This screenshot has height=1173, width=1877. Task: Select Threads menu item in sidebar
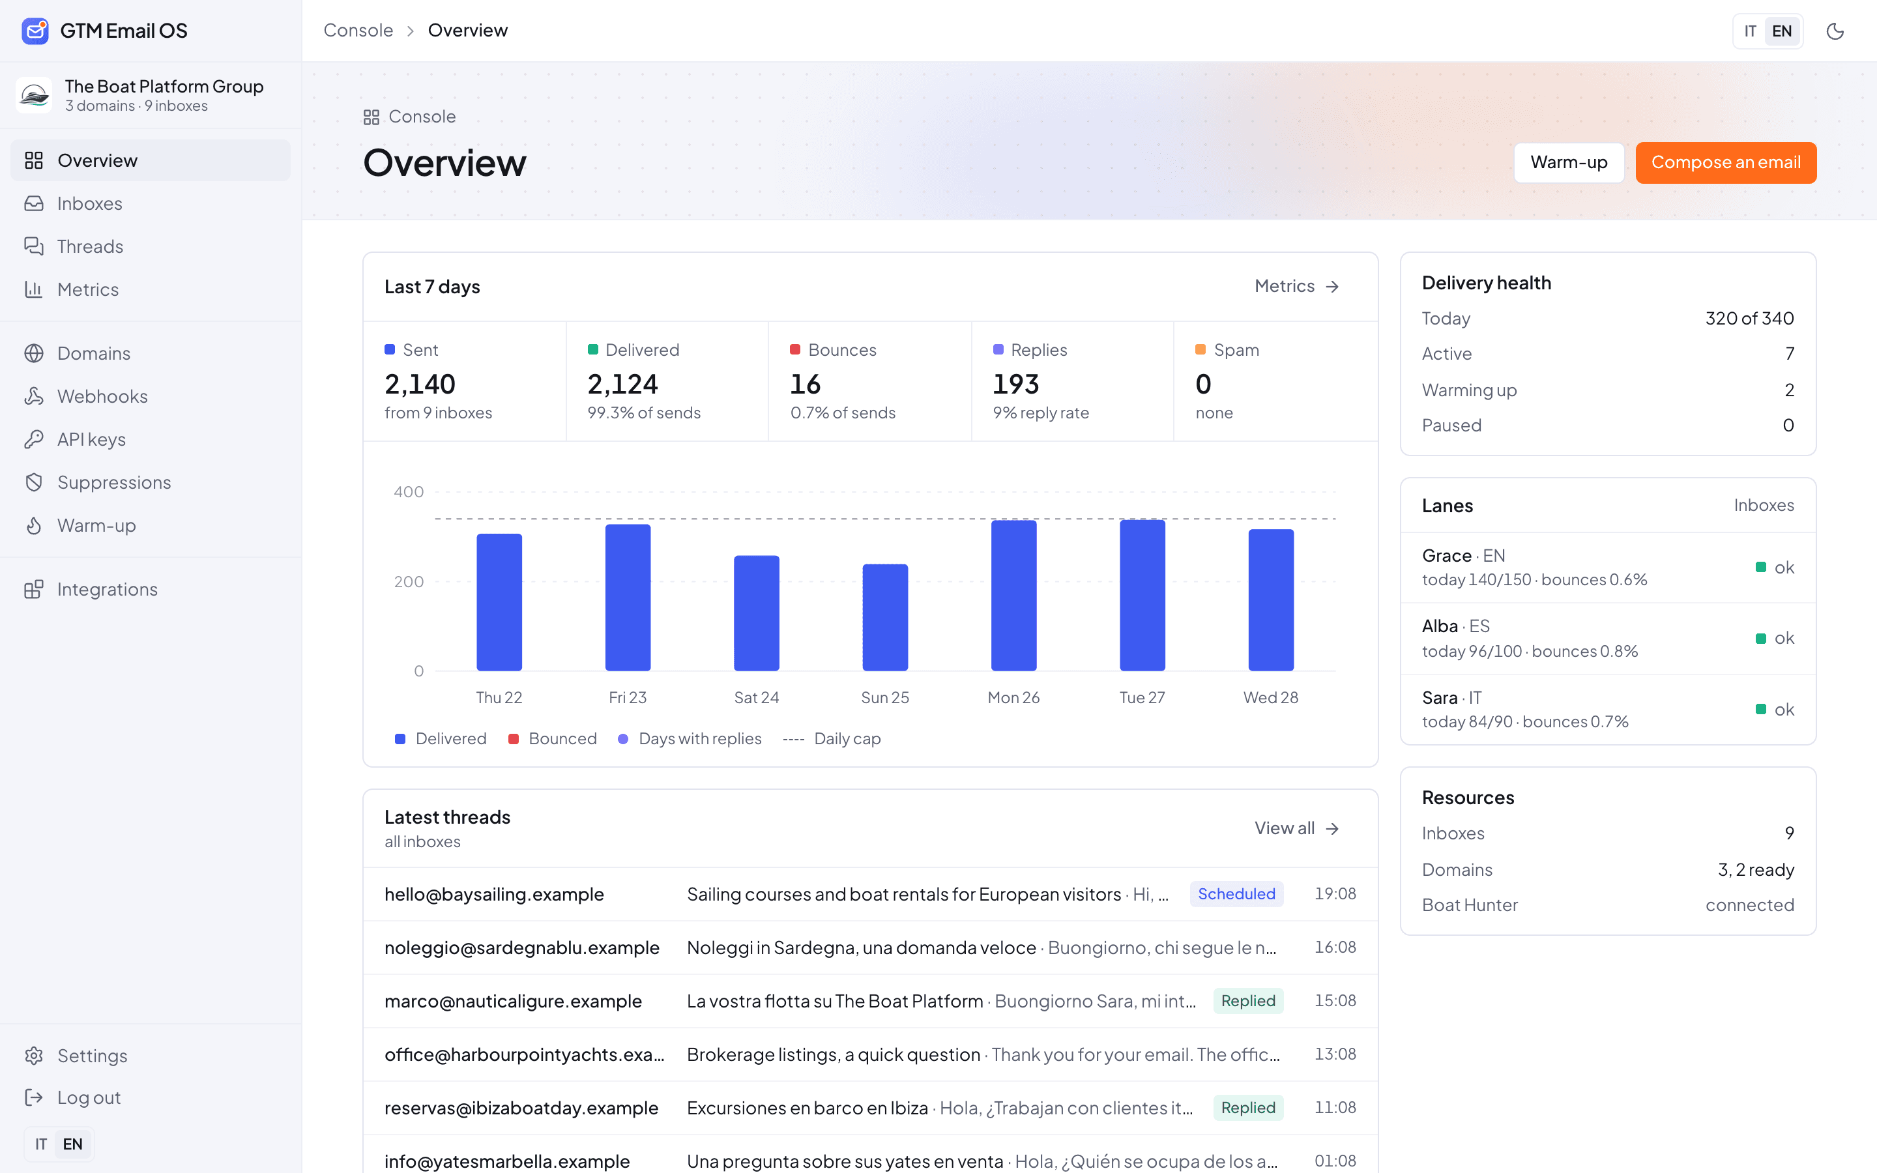(151, 247)
